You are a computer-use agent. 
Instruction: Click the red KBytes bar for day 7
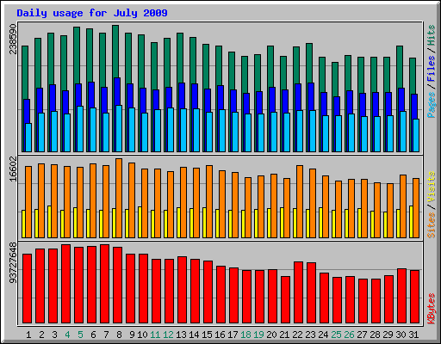point(104,284)
